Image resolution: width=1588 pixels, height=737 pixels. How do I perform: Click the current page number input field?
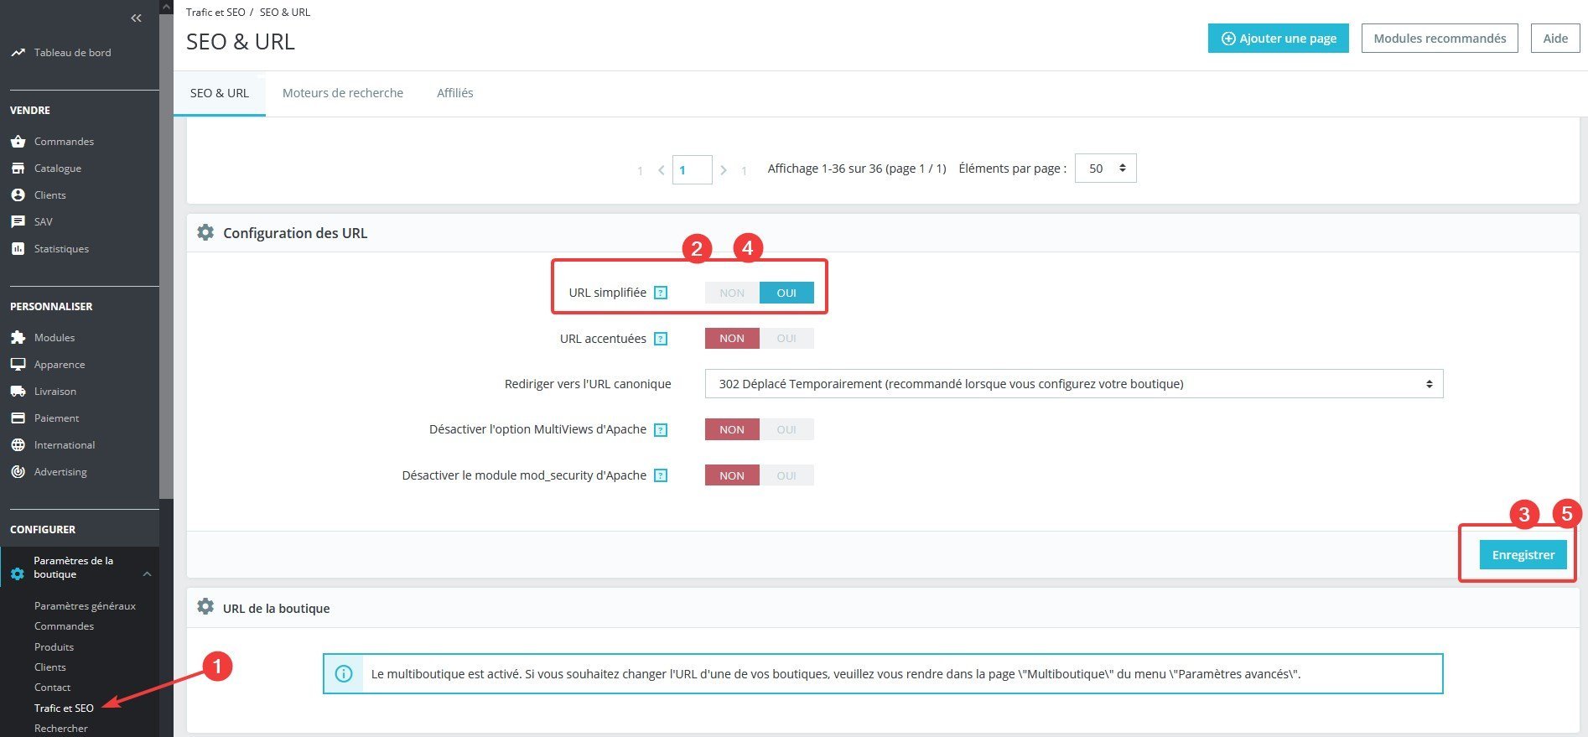click(693, 169)
